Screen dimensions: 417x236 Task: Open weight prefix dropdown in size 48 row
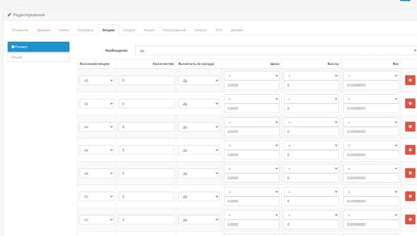pos(371,168)
